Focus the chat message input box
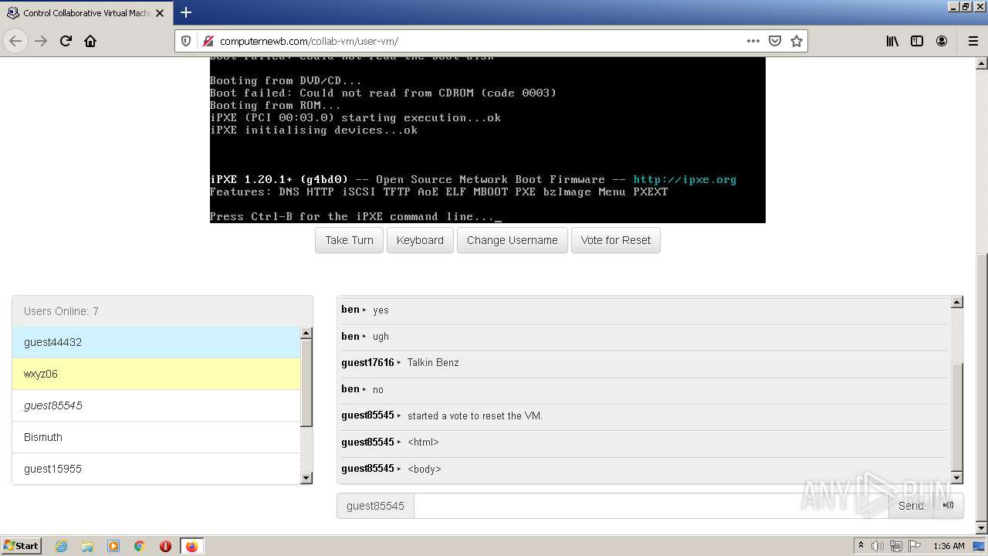This screenshot has height=556, width=988. point(651,506)
